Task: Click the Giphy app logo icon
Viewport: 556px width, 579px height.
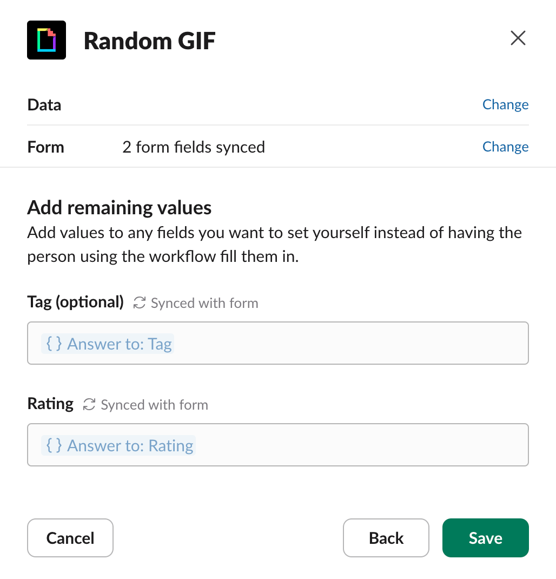Action: pyautogui.click(x=47, y=40)
